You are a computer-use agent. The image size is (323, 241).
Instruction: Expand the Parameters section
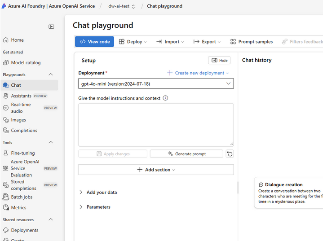[95, 207]
